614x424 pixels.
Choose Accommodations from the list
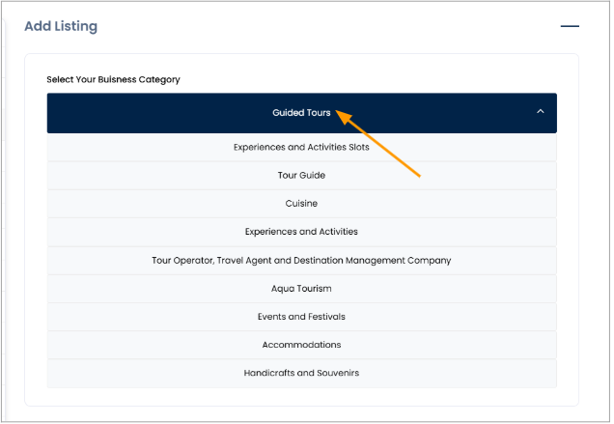[x=301, y=345]
